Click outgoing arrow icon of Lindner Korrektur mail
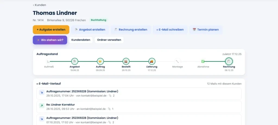This screenshot has height=125, width=278. tap(42, 106)
